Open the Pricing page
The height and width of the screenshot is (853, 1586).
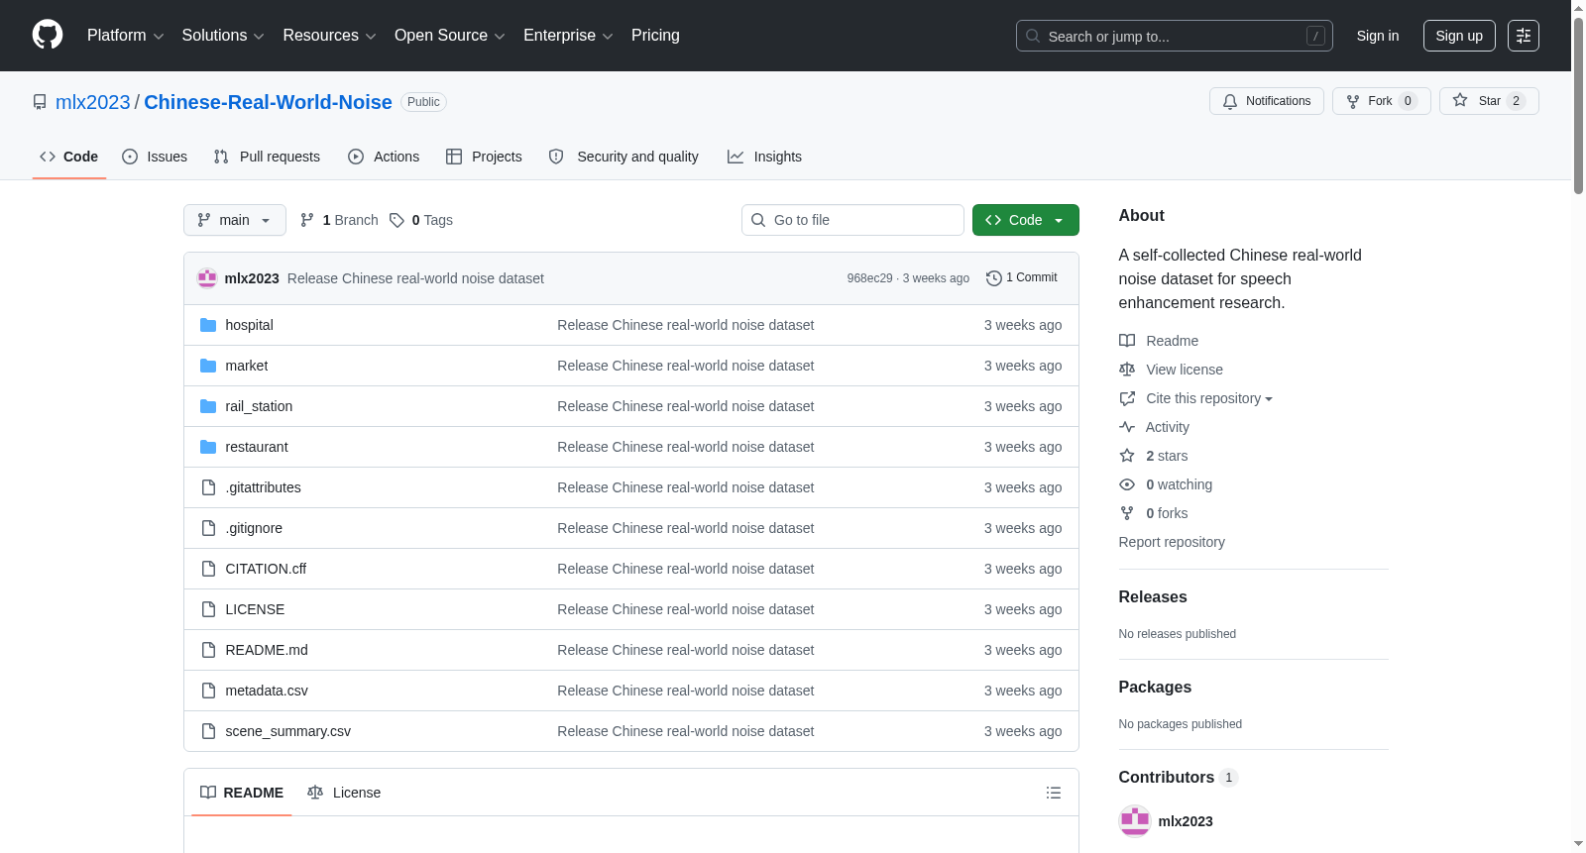tap(655, 36)
